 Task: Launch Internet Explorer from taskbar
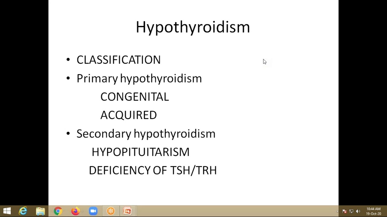coord(23,211)
